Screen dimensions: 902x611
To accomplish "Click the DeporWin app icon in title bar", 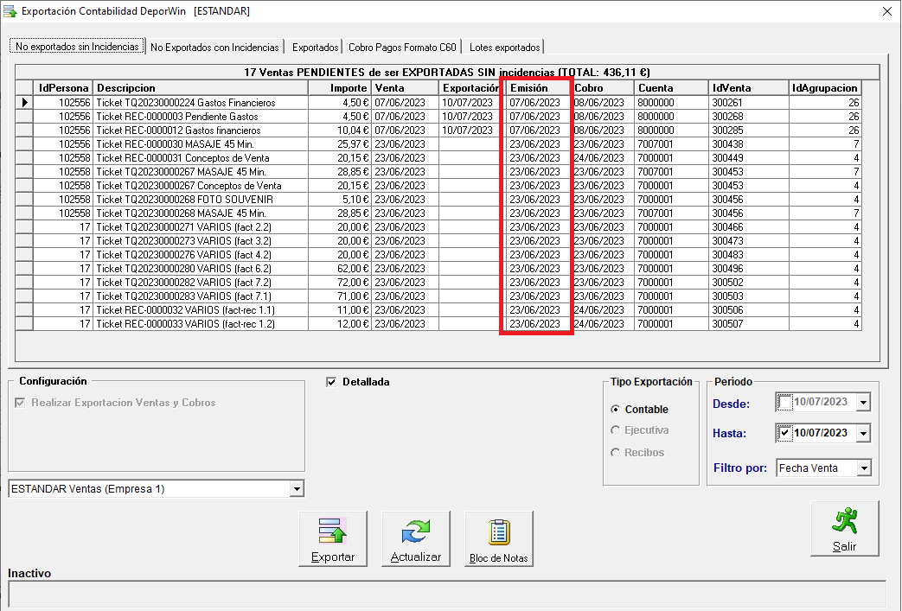I will (x=10, y=11).
